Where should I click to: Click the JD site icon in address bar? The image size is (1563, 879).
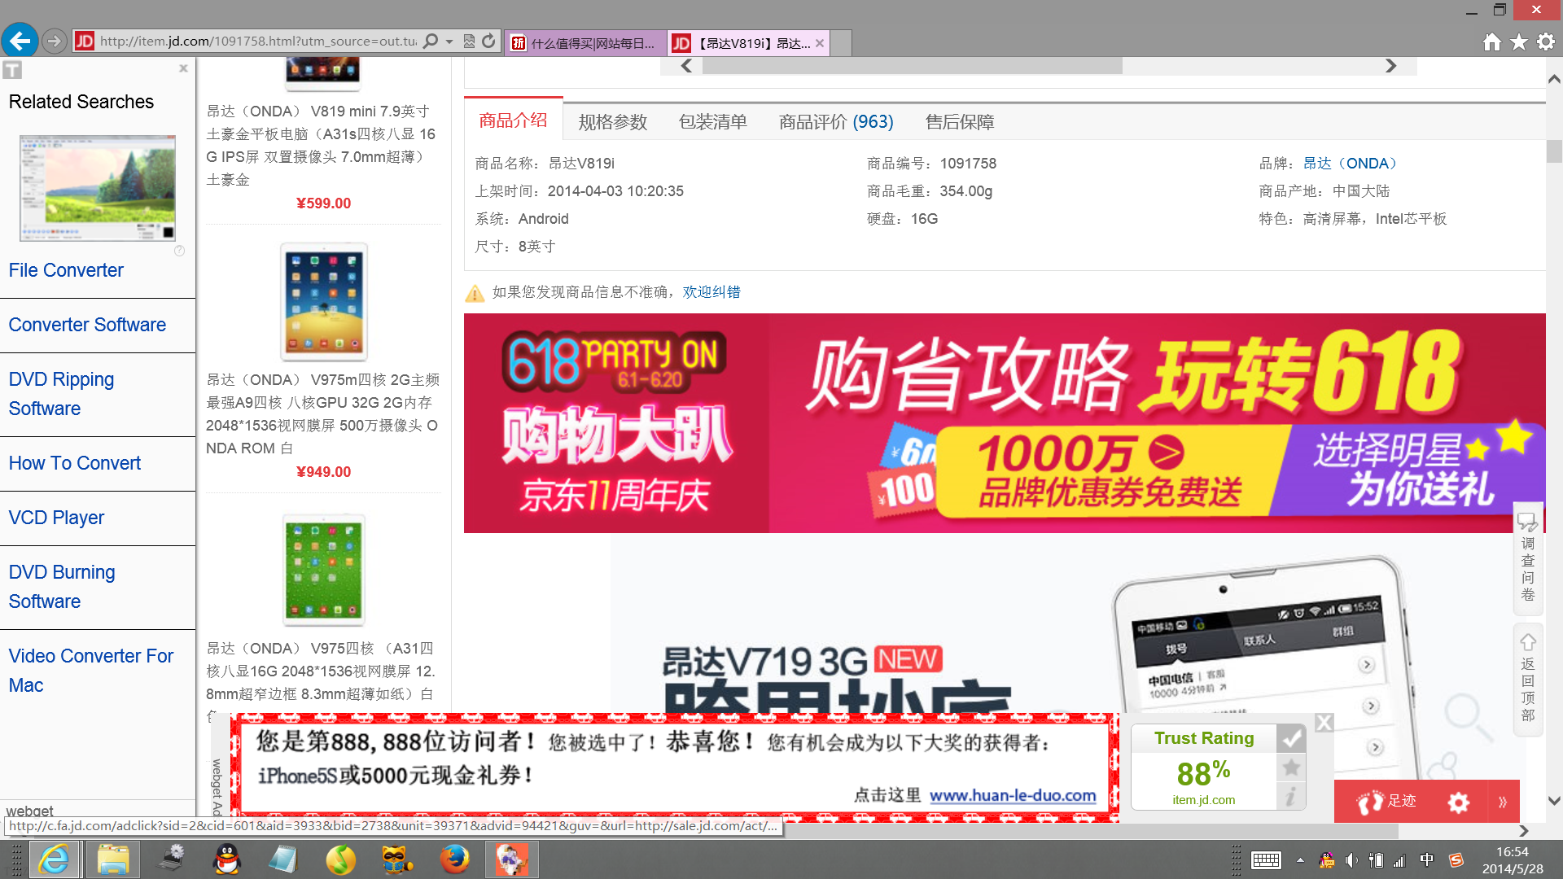click(x=85, y=41)
